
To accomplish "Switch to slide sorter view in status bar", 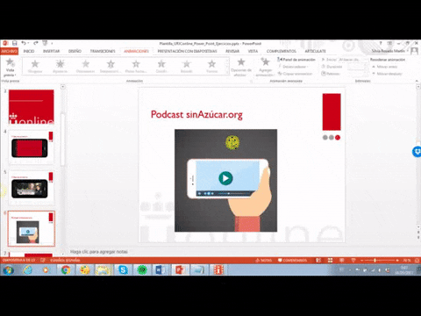I will click(330, 260).
